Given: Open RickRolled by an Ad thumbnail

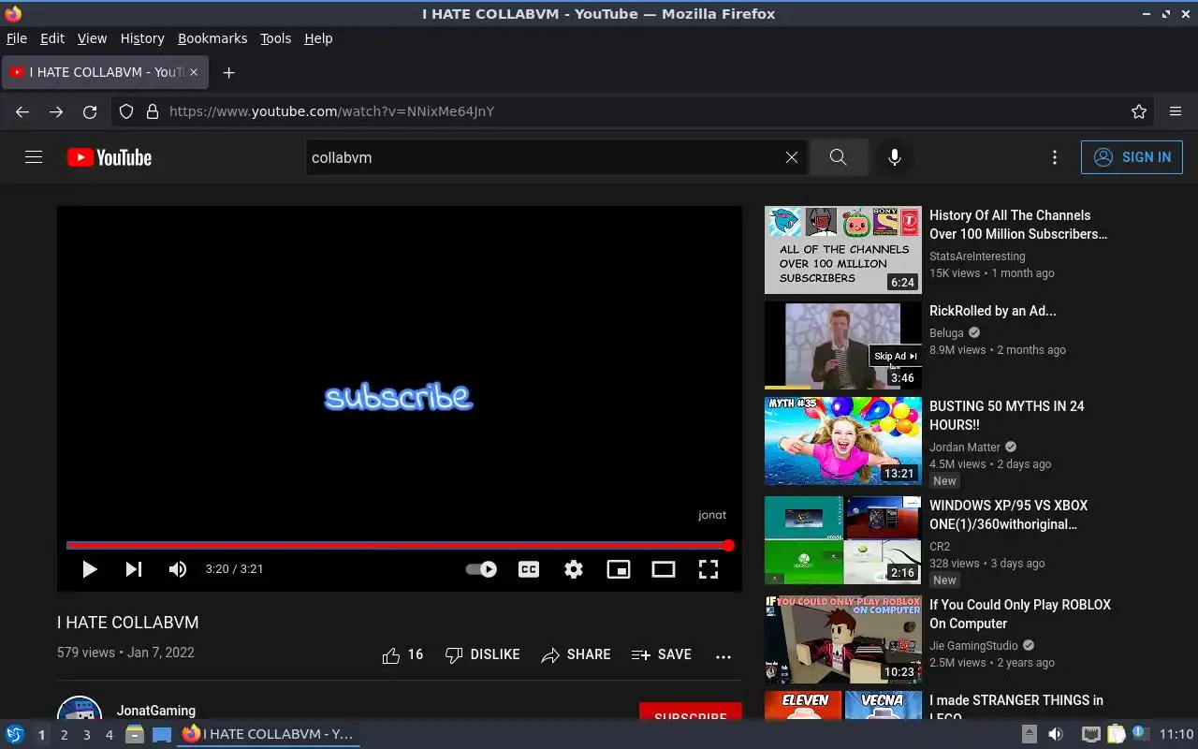Looking at the screenshot, I should pyautogui.click(x=843, y=345).
